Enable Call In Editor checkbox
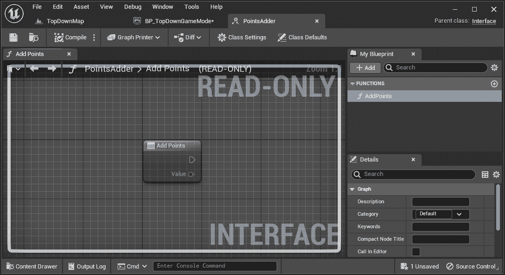Screen dimensions: 505x275 [x=416, y=252]
